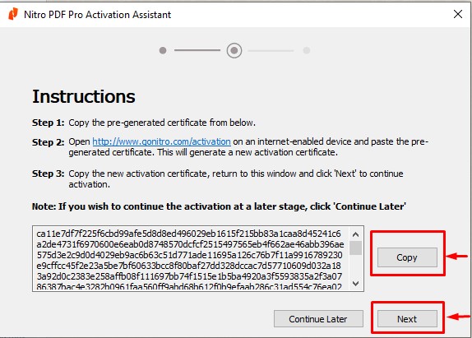The height and width of the screenshot is (338, 472).
Task: Choose Continue Later to postpone activation
Action: click(318, 319)
